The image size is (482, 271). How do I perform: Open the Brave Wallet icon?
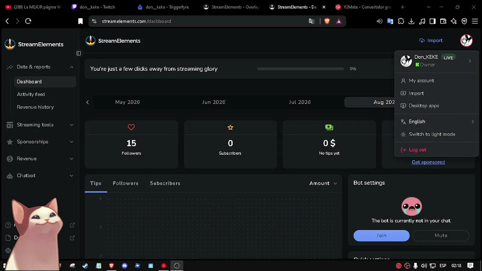coord(443,21)
